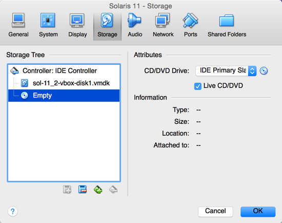Click the Cancel button
Screen dimensions: 282x223
coord(215,211)
